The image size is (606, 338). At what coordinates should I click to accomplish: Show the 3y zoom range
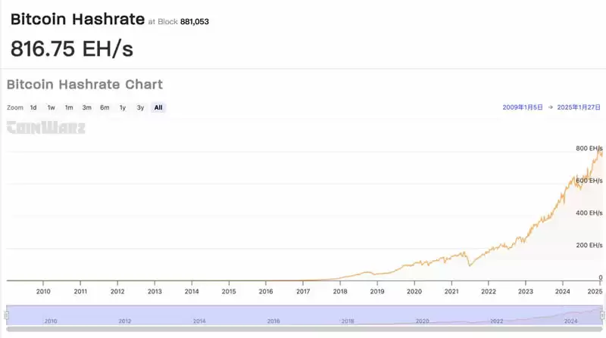(x=140, y=107)
